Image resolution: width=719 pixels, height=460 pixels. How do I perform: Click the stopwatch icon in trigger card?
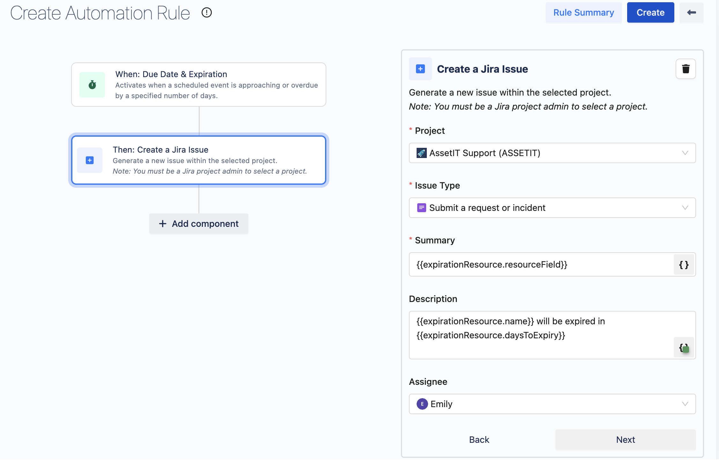[92, 85]
